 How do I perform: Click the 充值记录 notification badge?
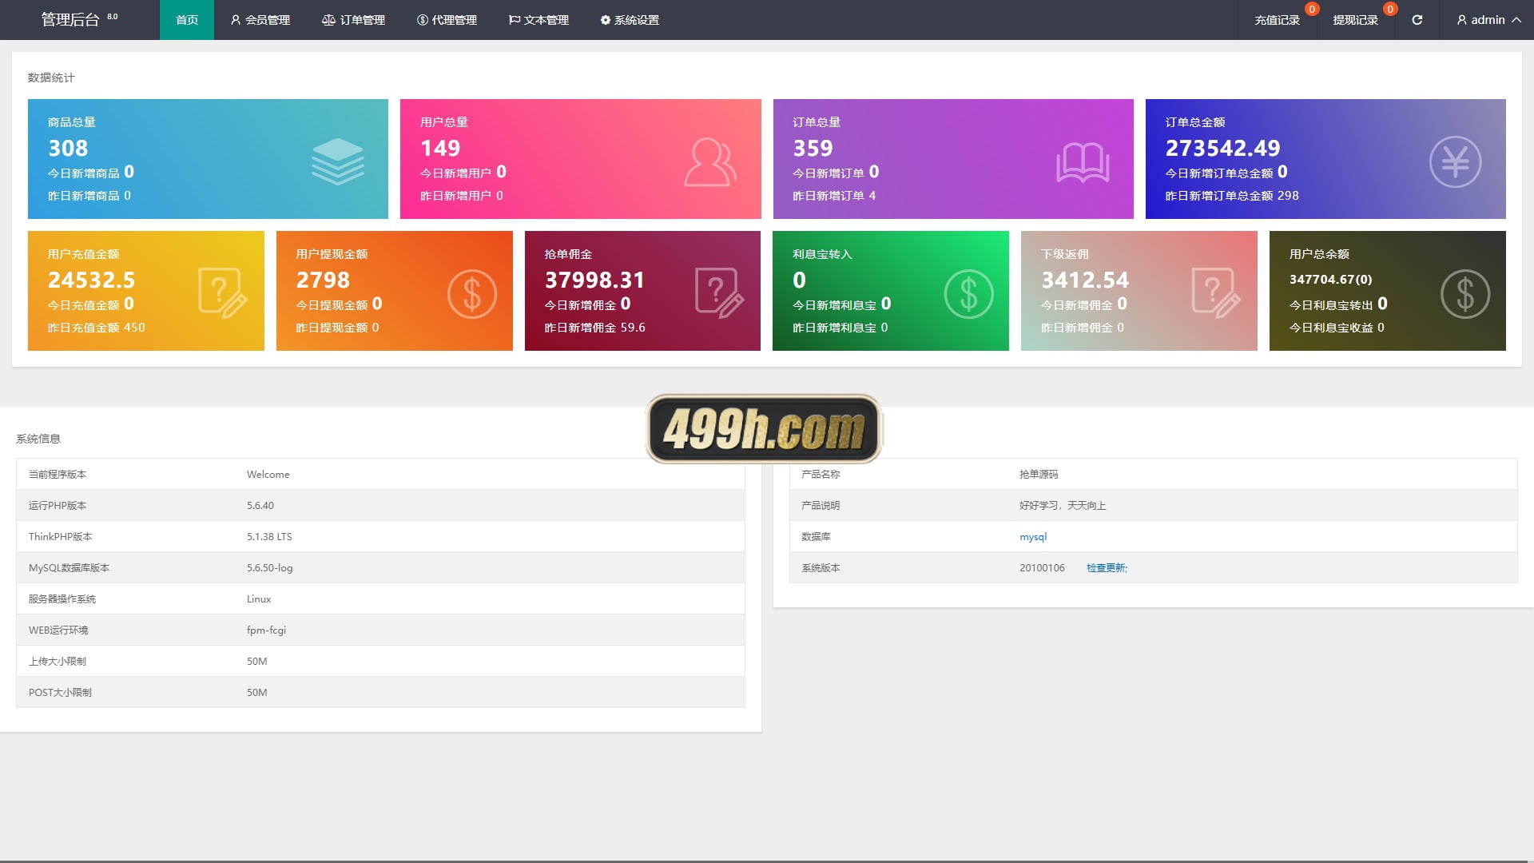coord(1312,9)
